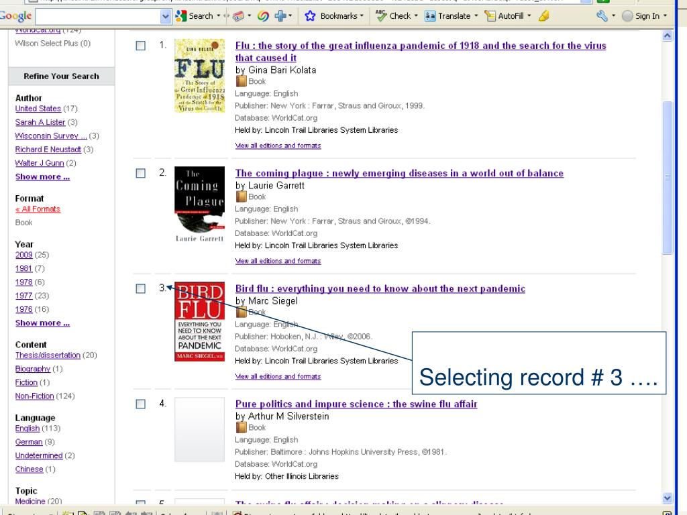
Task: Open The Coming Plague cover thumbnail
Action: click(199, 205)
